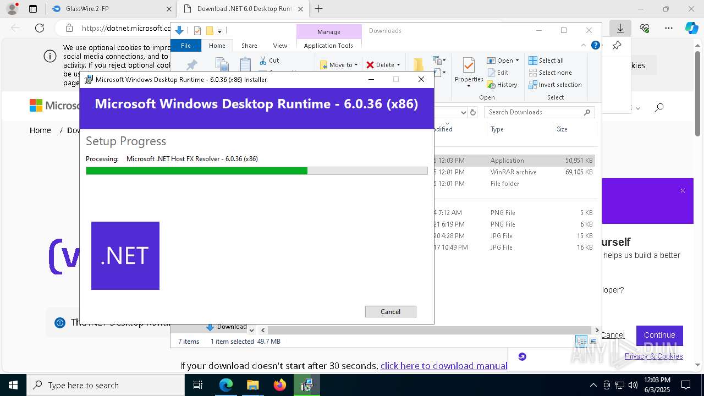
Task: Switch Explorer to large icons view
Action: (593, 341)
